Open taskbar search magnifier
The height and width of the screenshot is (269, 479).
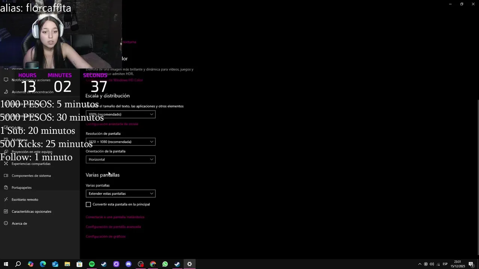18,264
